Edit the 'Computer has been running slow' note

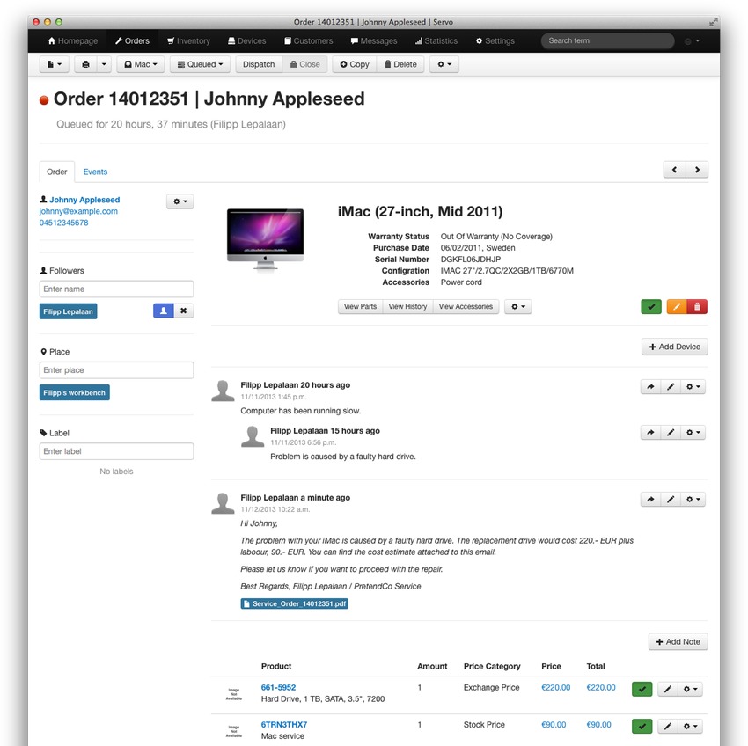pos(671,386)
